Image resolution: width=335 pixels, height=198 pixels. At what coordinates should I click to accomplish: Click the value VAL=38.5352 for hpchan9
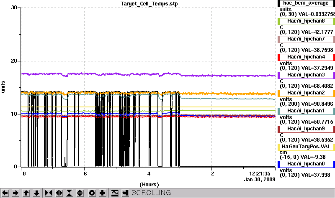point(317,140)
